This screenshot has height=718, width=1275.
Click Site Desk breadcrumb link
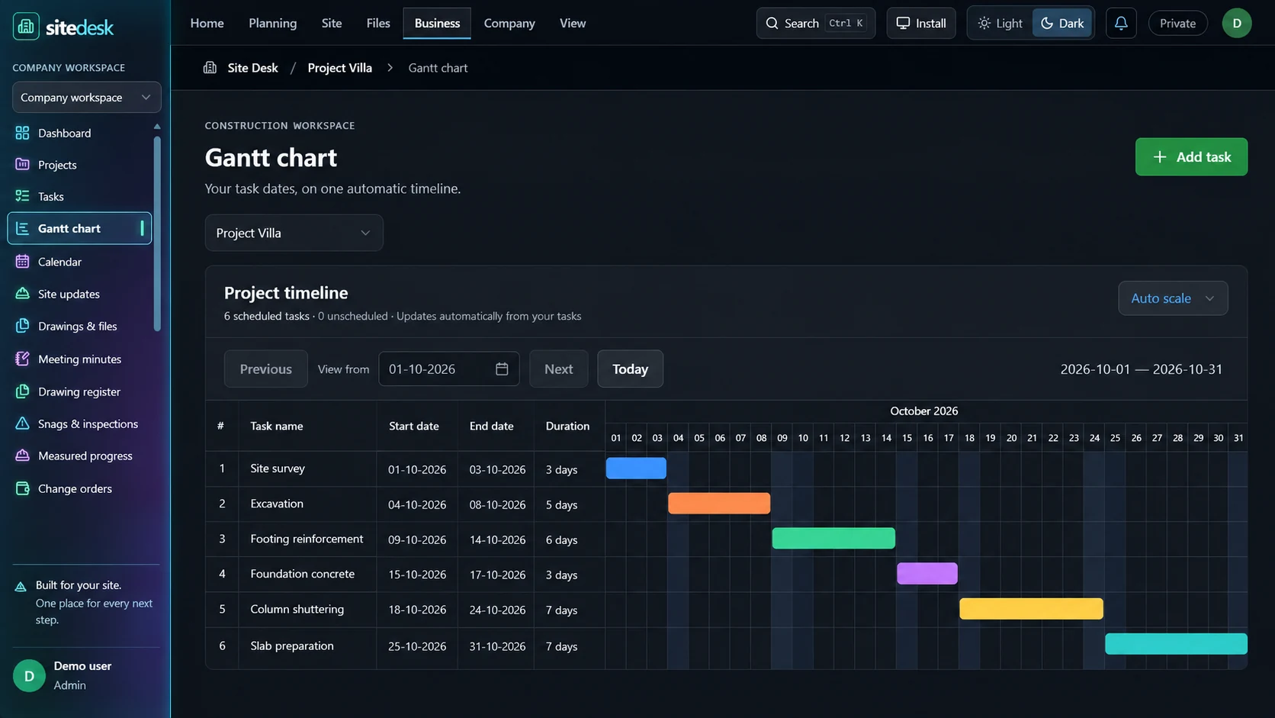pos(252,68)
